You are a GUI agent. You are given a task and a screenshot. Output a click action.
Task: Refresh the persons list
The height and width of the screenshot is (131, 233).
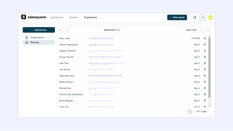[208, 30]
